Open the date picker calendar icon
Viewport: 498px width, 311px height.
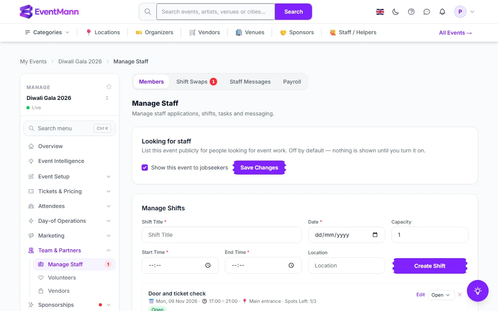(375, 235)
